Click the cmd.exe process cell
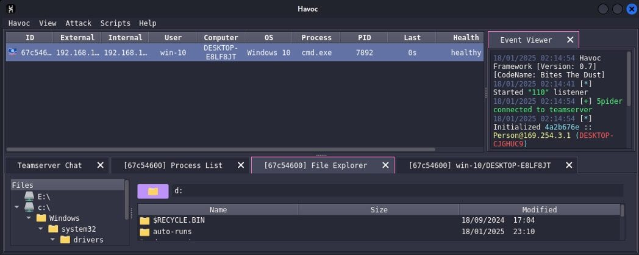 pyautogui.click(x=316, y=52)
